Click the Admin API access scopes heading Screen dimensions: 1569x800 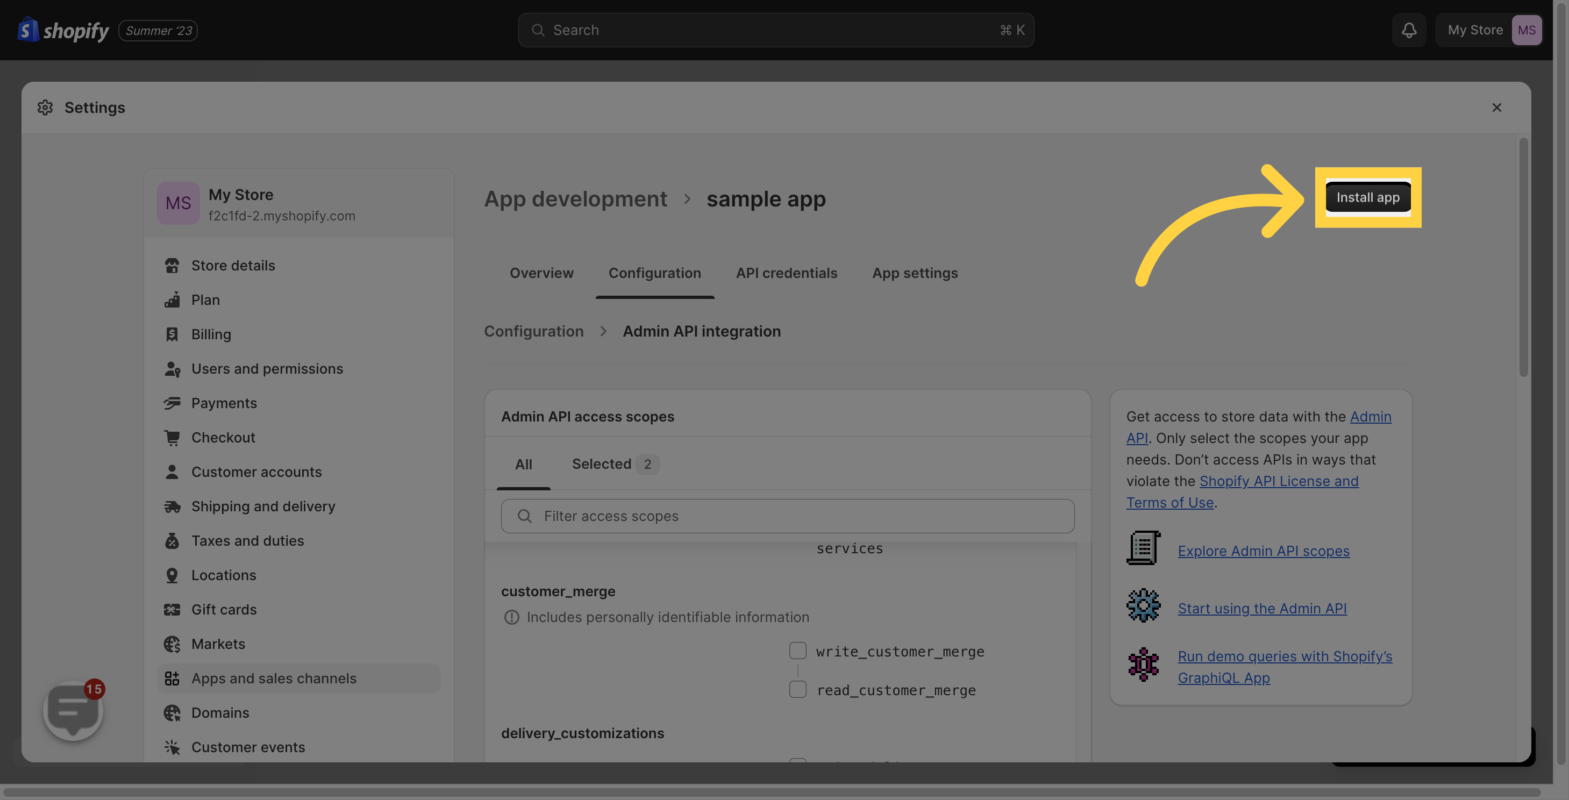(x=587, y=417)
